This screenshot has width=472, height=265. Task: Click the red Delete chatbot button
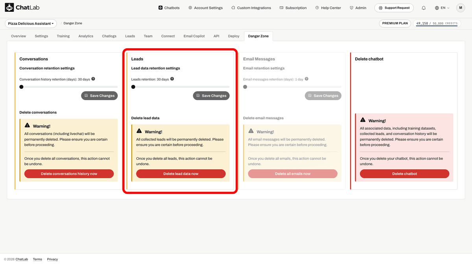pyautogui.click(x=404, y=174)
